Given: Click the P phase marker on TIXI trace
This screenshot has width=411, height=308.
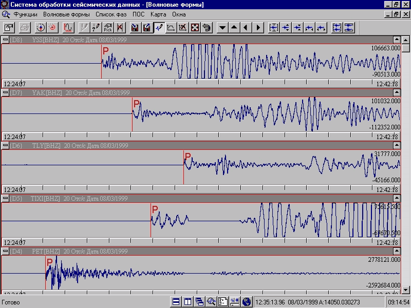Looking at the screenshot, I should click(155, 209).
